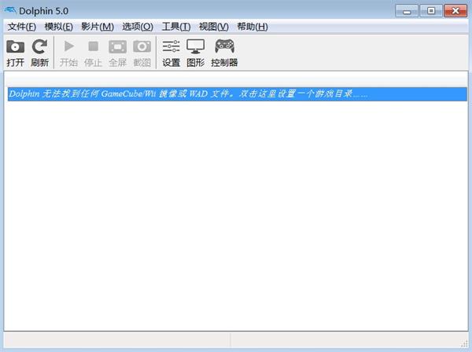Image resolution: width=472 pixels, height=352 pixels.
Task: Click the Dolphin logo in title bar
Action: pos(9,11)
